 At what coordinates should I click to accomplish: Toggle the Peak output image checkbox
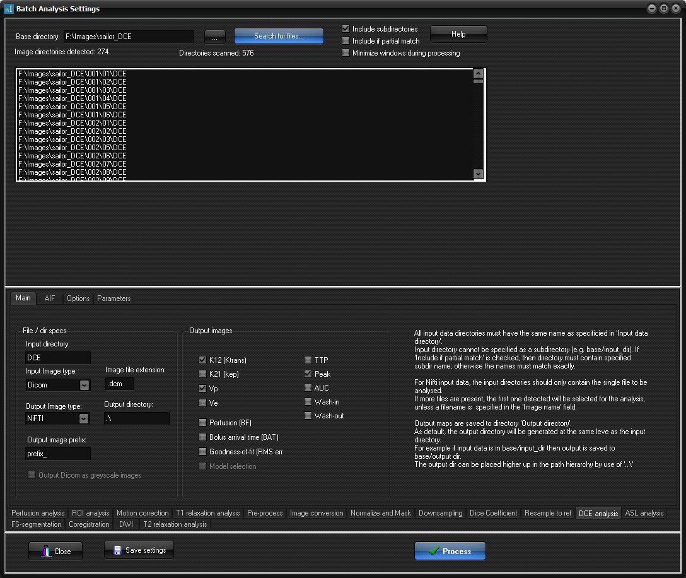coord(308,374)
